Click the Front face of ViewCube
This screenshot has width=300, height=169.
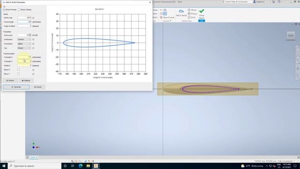point(291,36)
